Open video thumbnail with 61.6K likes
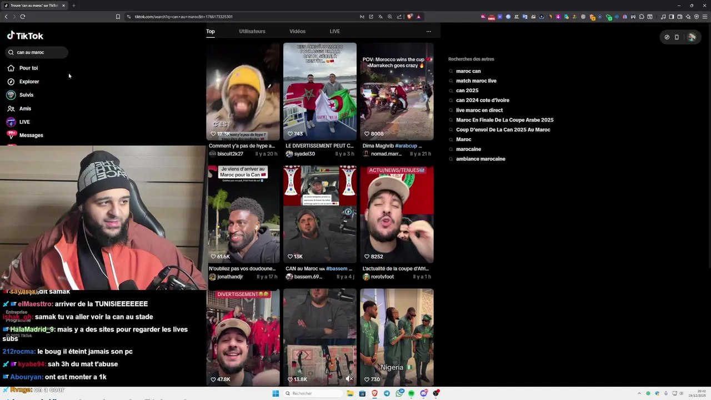 click(x=243, y=214)
